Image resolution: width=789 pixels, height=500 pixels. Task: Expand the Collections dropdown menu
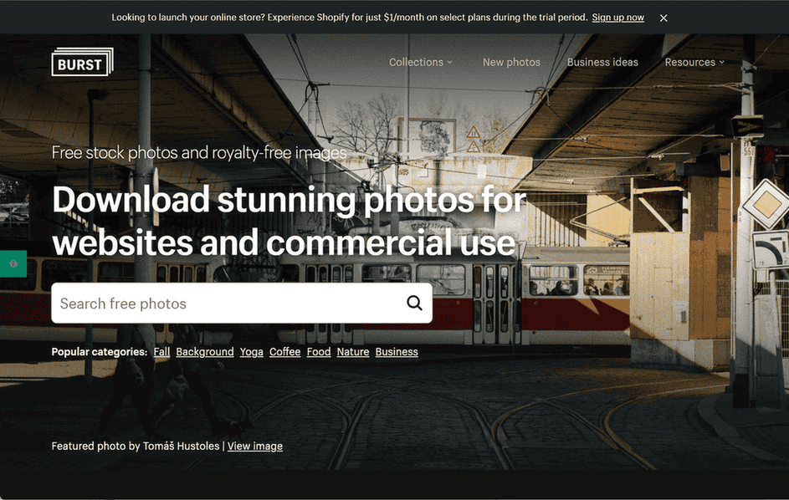click(x=420, y=62)
